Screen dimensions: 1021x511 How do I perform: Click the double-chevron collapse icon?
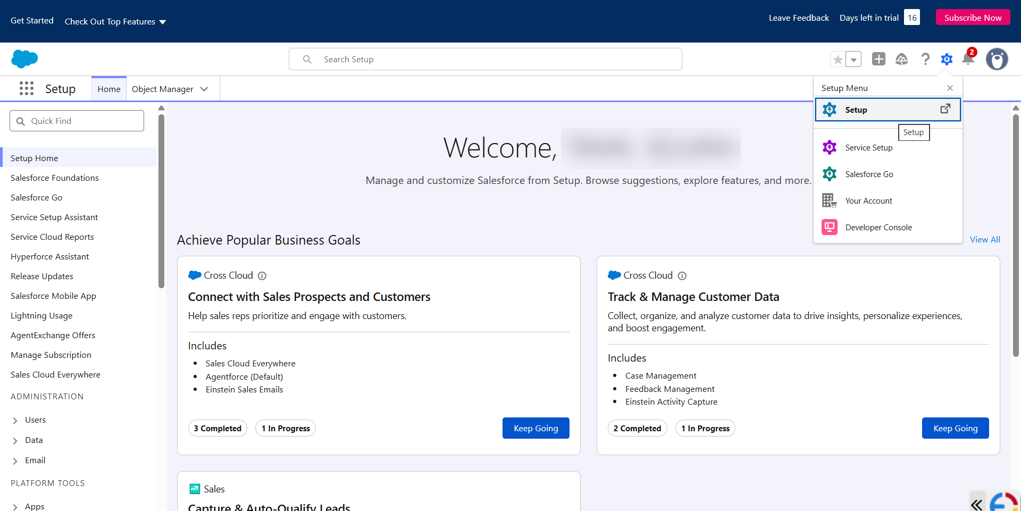pos(977,504)
